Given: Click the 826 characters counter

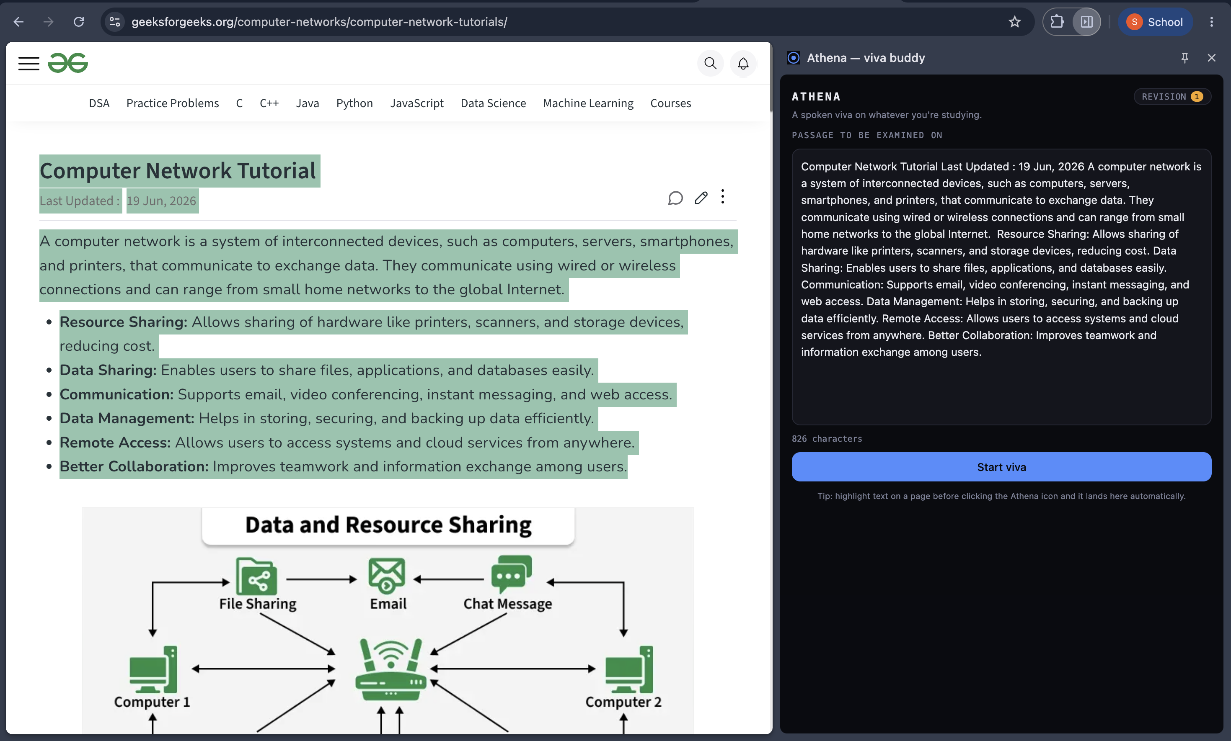Looking at the screenshot, I should [x=827, y=438].
